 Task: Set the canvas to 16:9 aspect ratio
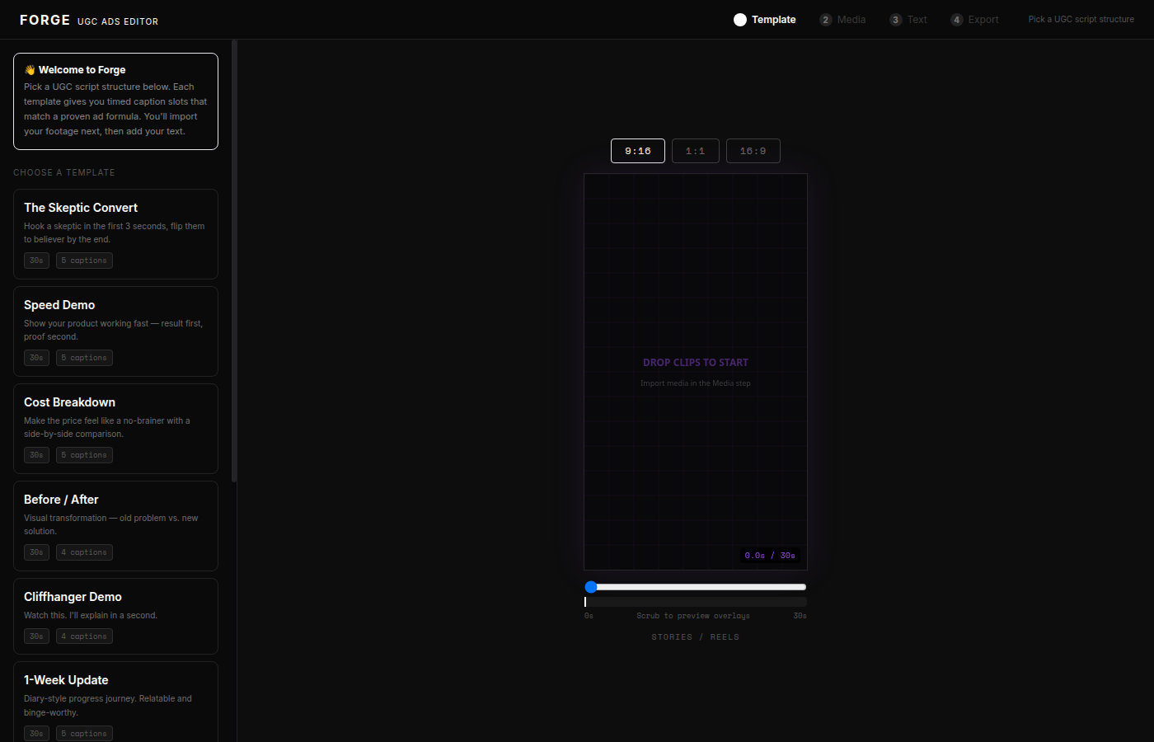[x=753, y=151]
